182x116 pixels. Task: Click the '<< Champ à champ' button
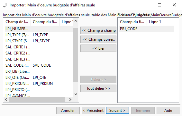(x=98, y=30)
